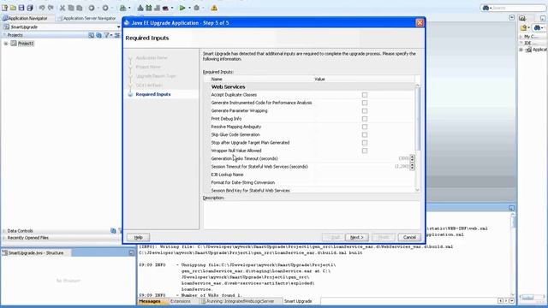Click the Save toolbar icon
This screenshot has height=308, width=548.
click(21, 8)
